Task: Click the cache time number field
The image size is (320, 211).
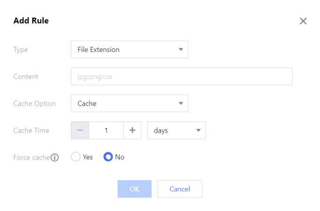Action: pos(106,131)
